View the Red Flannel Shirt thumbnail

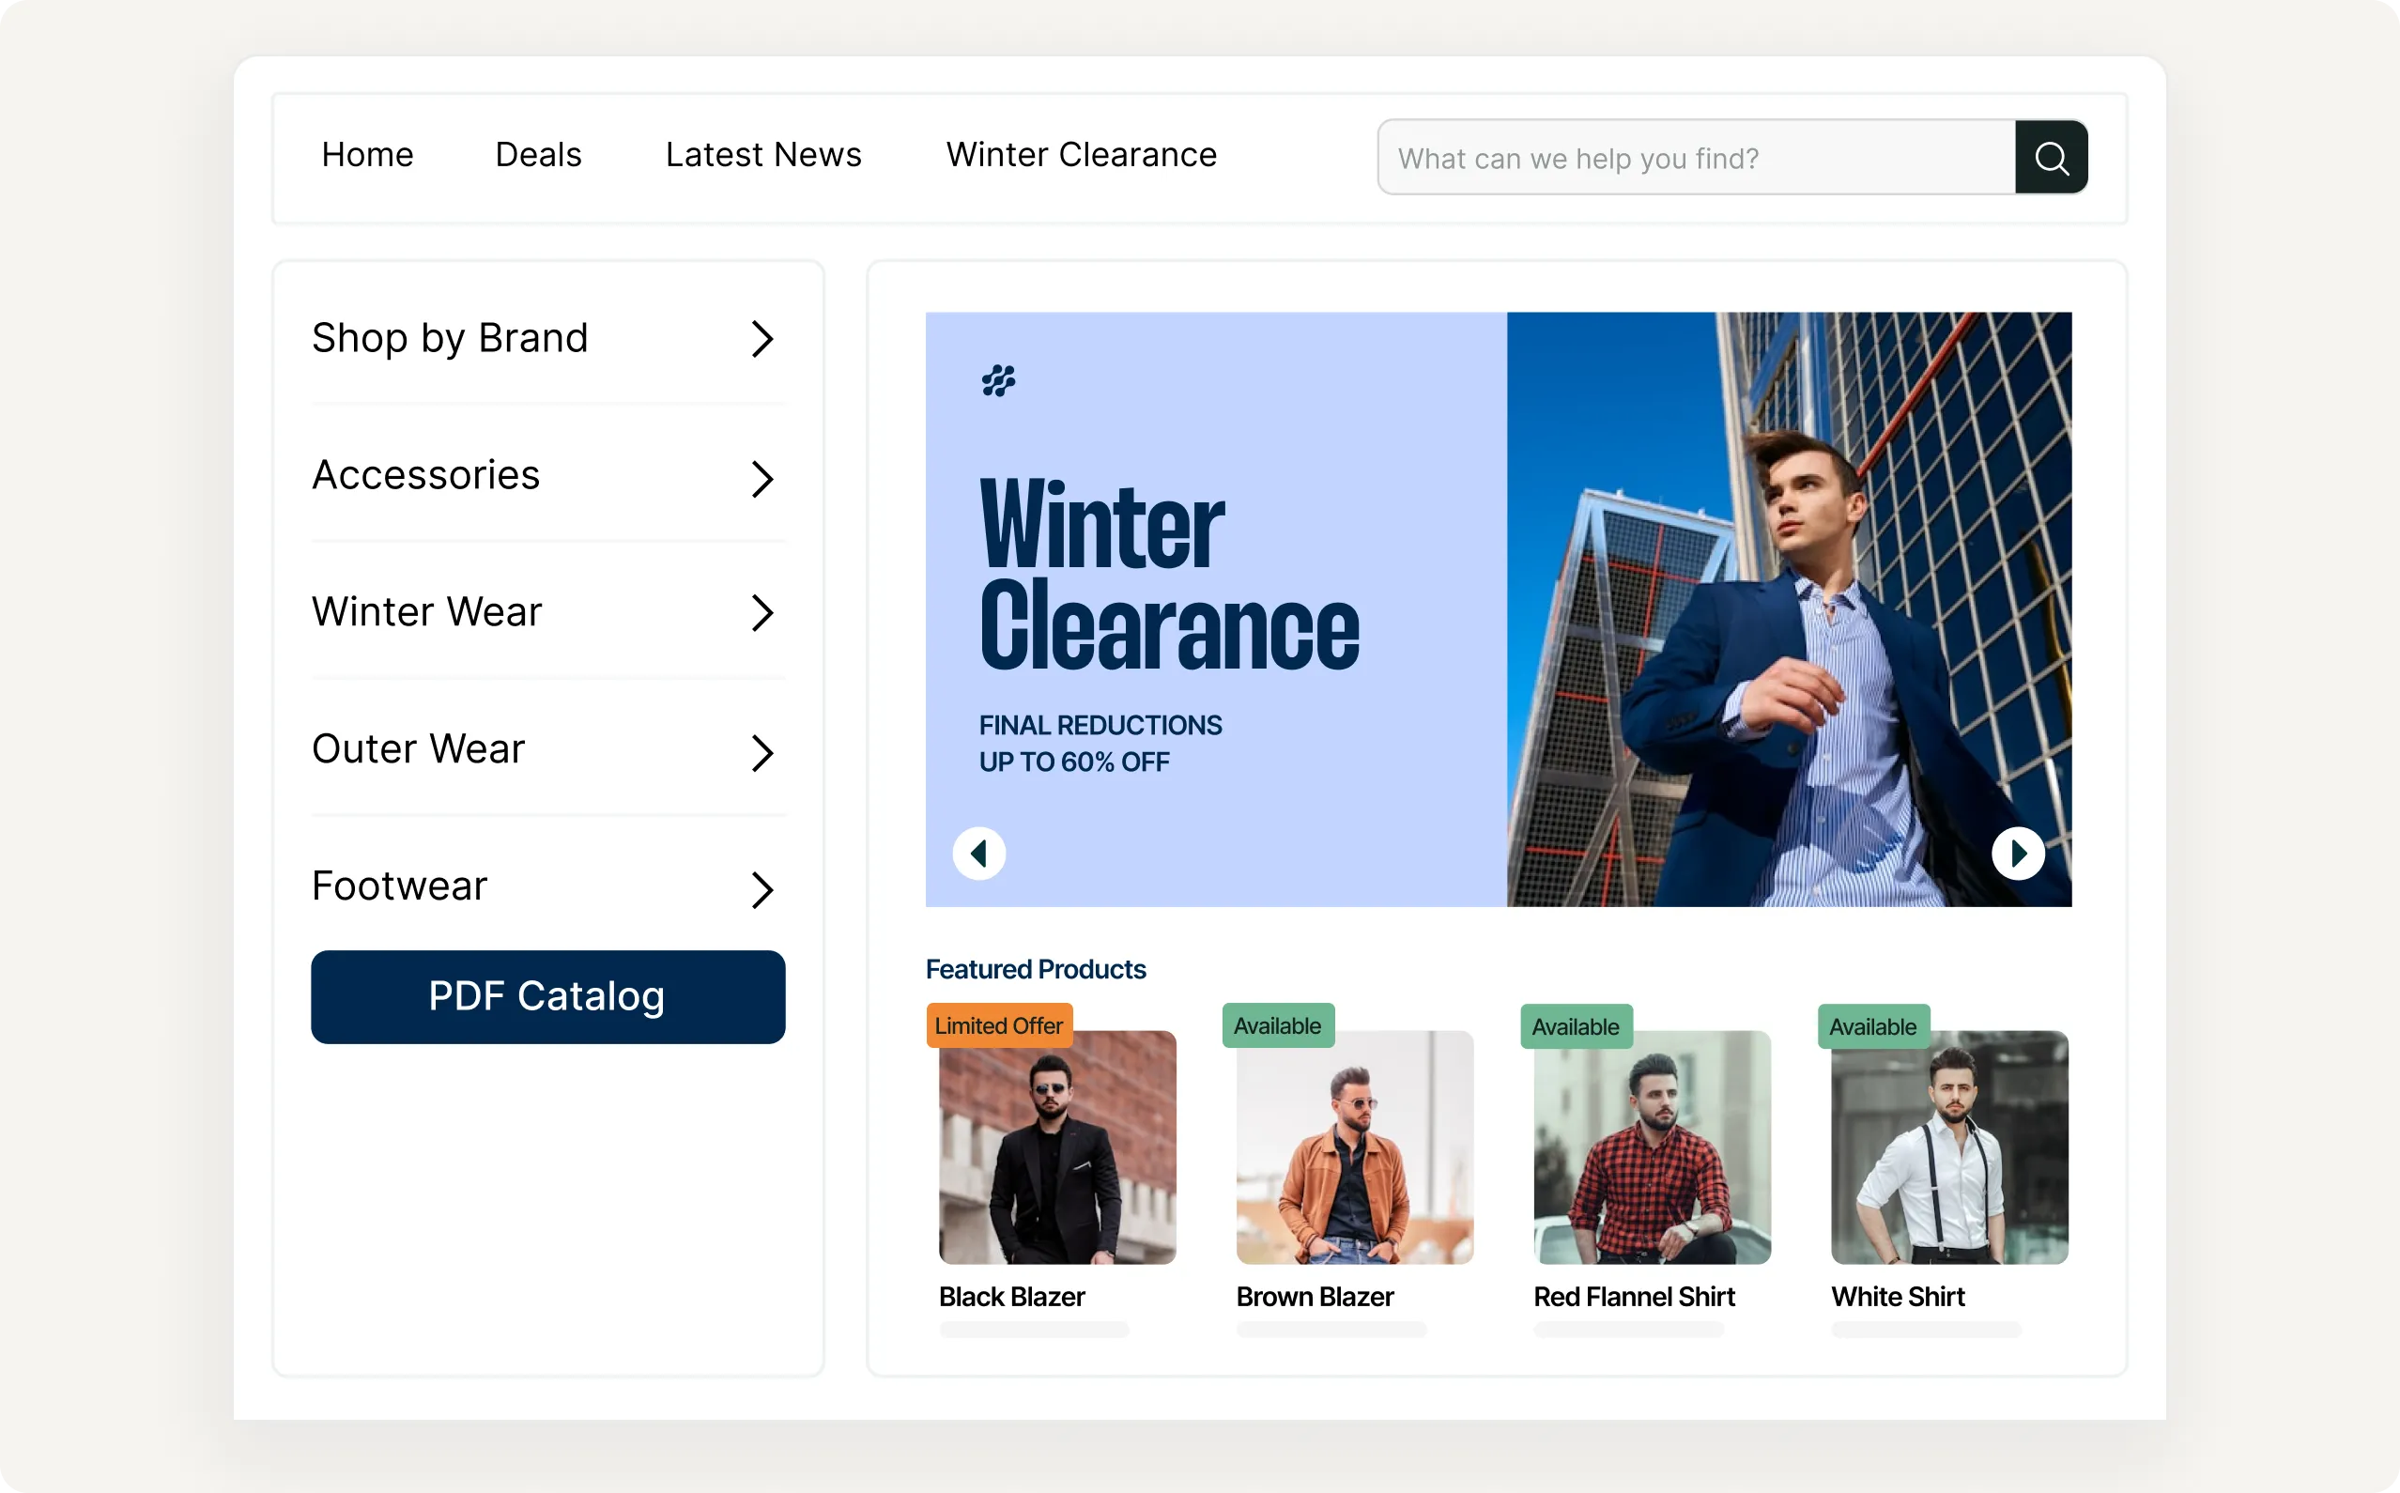click(1652, 1147)
